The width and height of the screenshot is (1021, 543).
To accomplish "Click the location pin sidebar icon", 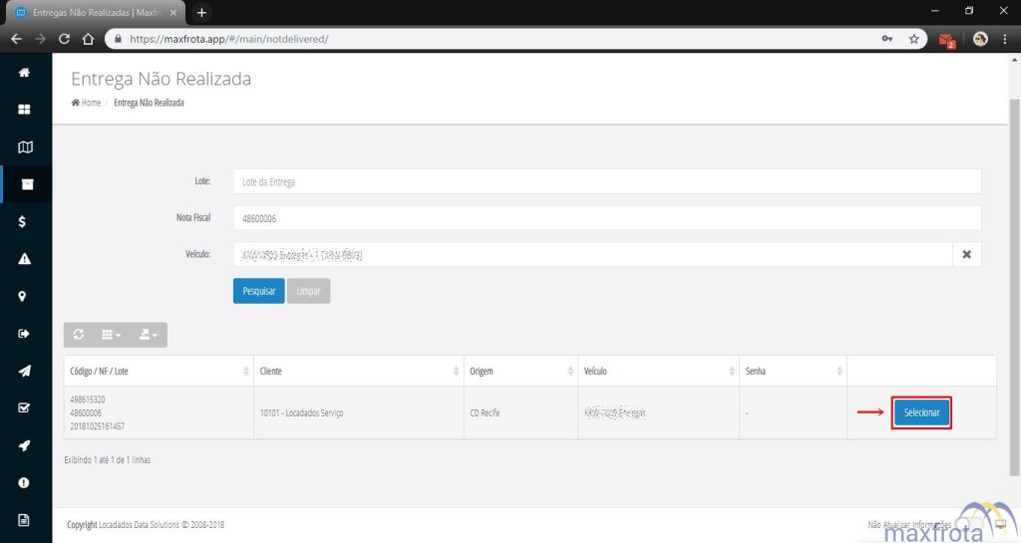I will click(x=24, y=296).
